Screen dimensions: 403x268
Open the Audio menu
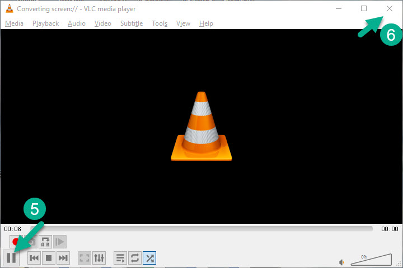77,23
